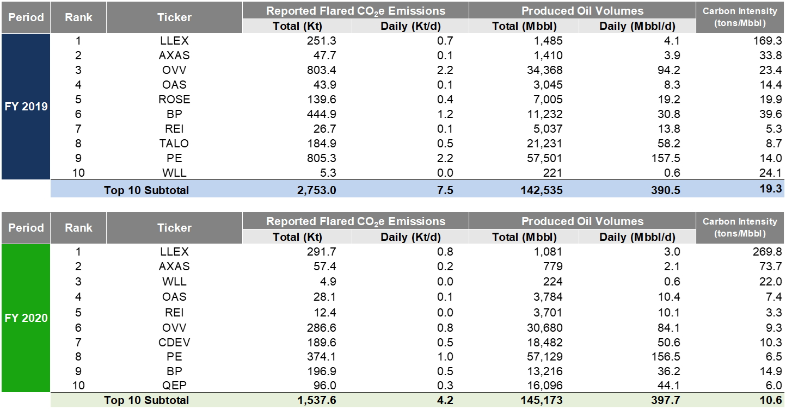Select PE ticker in FY 2020 table
Viewport: 786px width, 410px height.
[174, 357]
